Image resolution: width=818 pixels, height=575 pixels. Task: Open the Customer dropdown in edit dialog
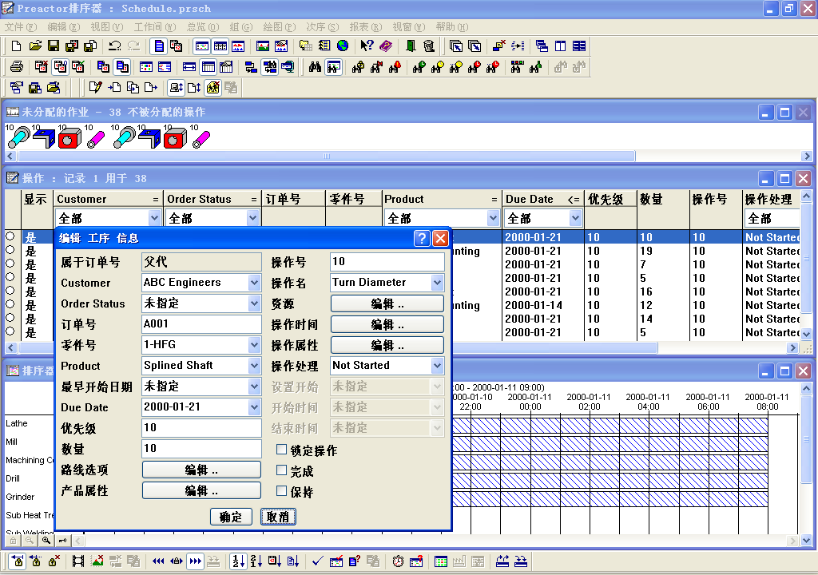point(254,282)
